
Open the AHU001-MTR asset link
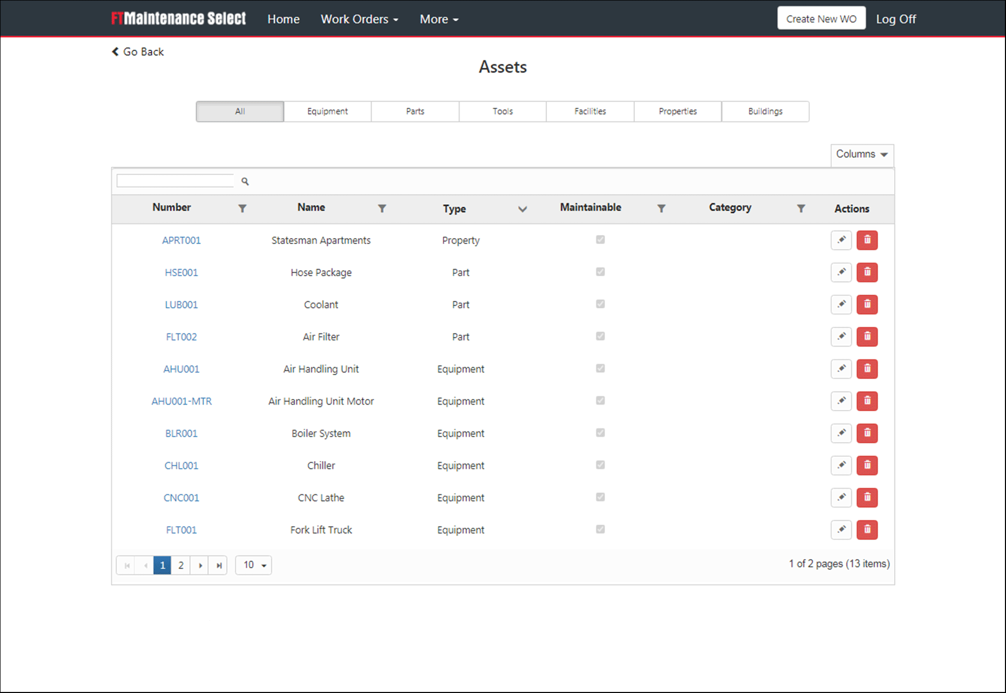click(181, 401)
